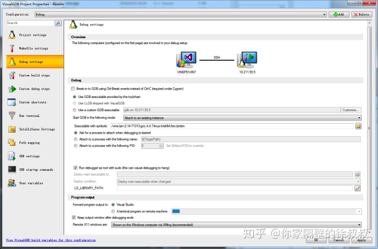This screenshot has height=249, width=378.
Task: Open the Configuration dropdown showing Debug
Action: click(x=181, y=15)
